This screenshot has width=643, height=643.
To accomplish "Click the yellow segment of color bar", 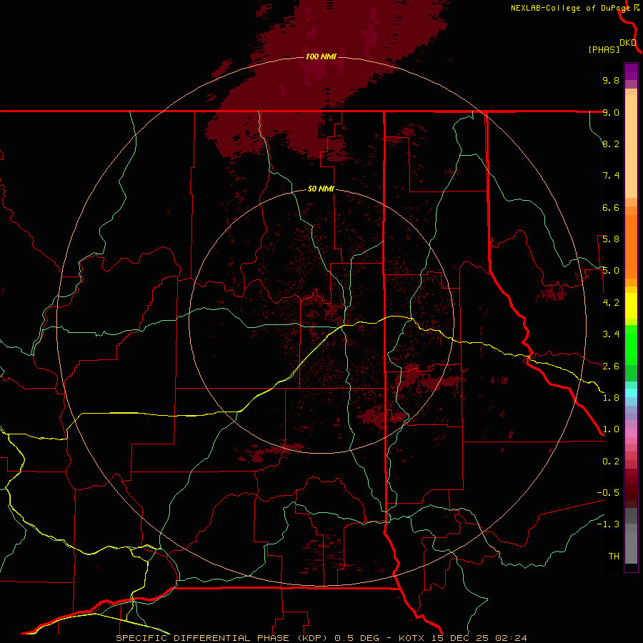I will 631,306.
